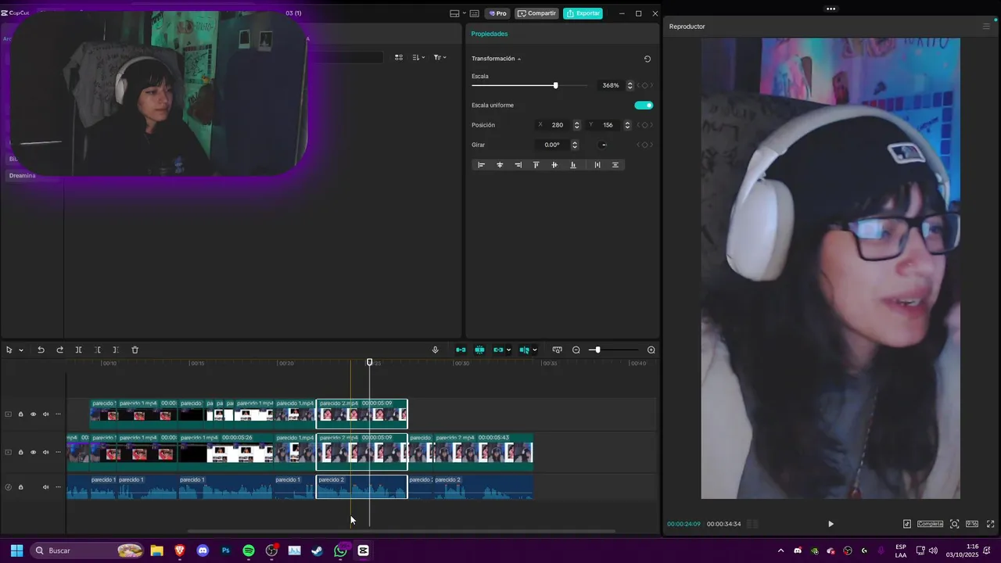Open more options for the top video track
1001x563 pixels.
pyautogui.click(x=58, y=414)
